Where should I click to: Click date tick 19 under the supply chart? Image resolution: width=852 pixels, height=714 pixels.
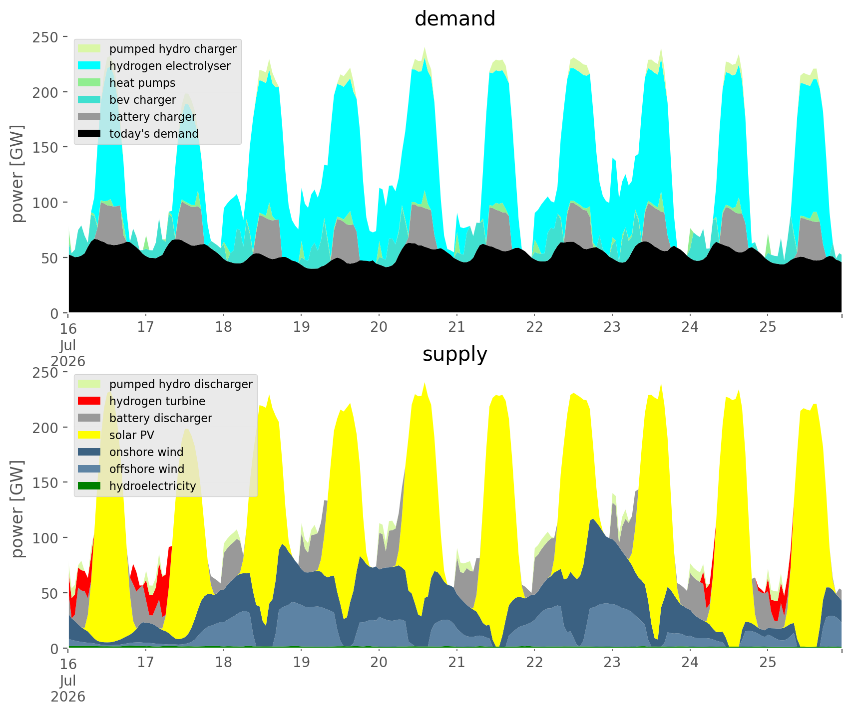point(301,663)
